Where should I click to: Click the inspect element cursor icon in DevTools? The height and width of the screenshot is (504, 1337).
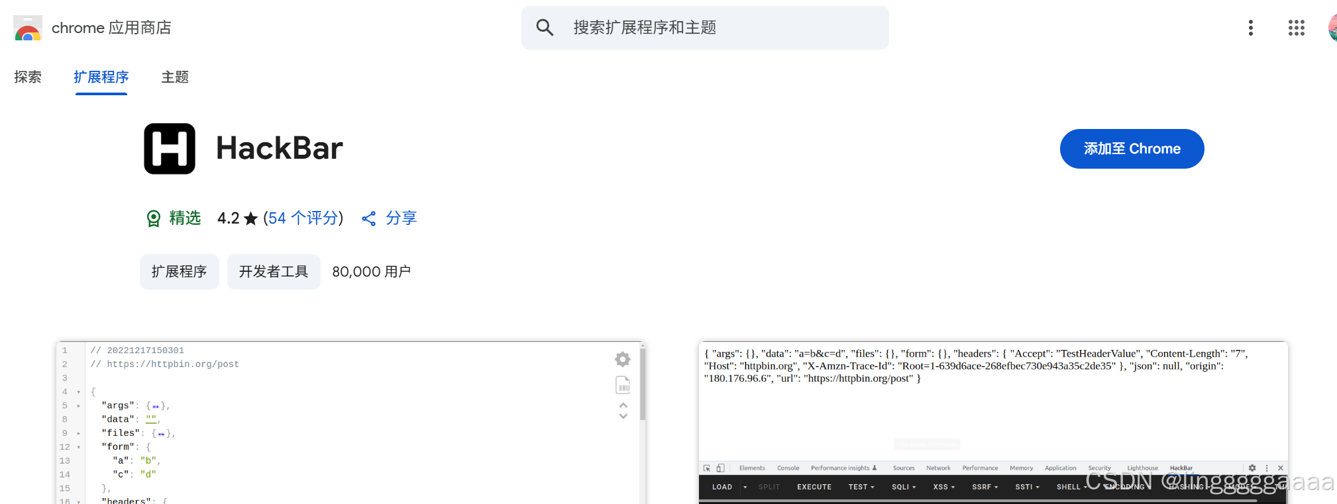click(707, 468)
